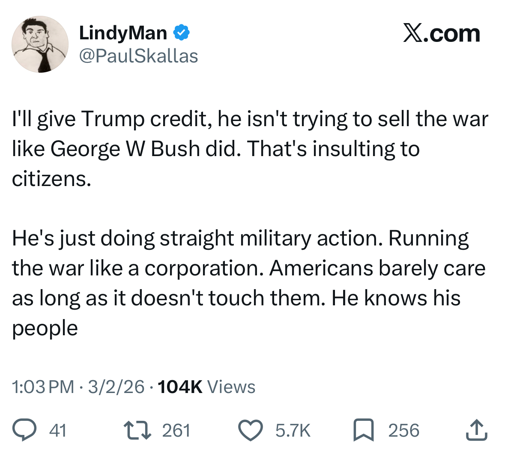Viewport: 505px width, 464px height.
Task: Bookmark the tweet using the bookmark icon
Action: 364,430
